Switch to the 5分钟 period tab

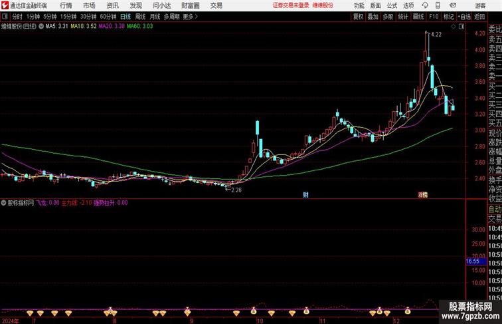tap(50, 17)
